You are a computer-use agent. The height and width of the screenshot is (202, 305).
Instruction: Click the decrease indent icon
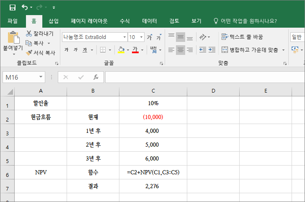(203, 50)
